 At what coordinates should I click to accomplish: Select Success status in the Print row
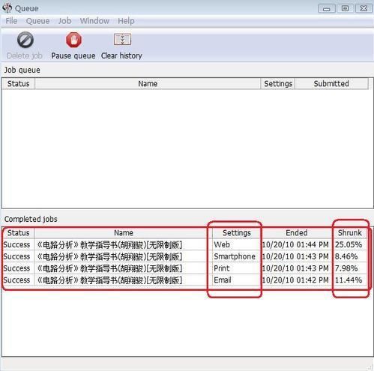coord(16,268)
